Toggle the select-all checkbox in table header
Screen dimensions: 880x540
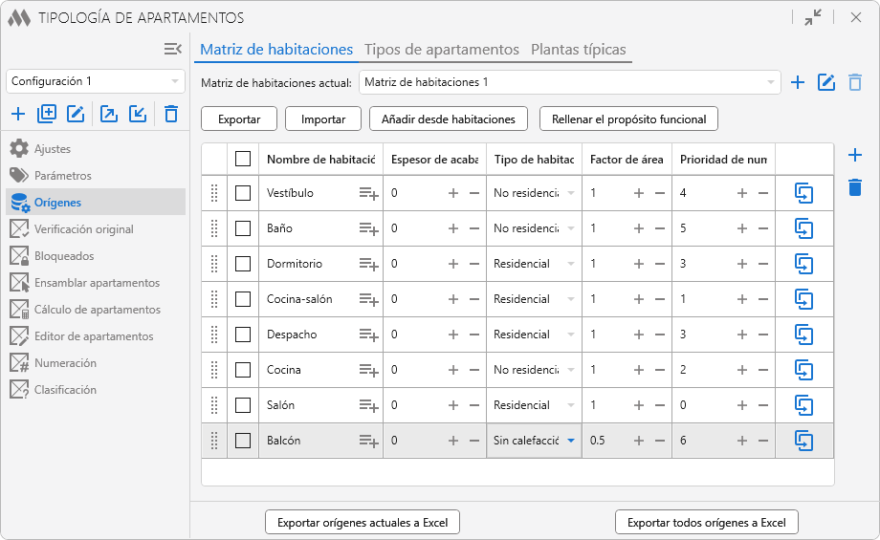(x=243, y=159)
